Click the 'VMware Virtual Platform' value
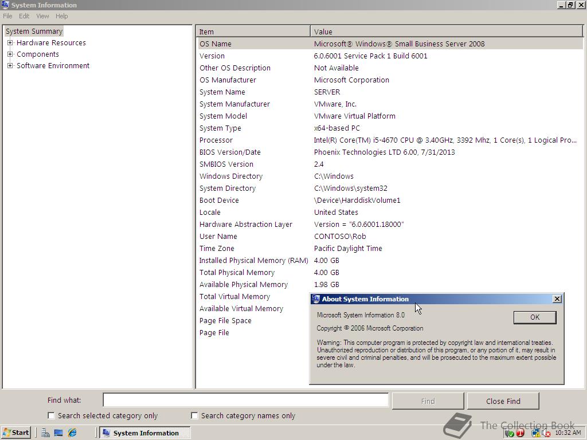 click(x=354, y=116)
